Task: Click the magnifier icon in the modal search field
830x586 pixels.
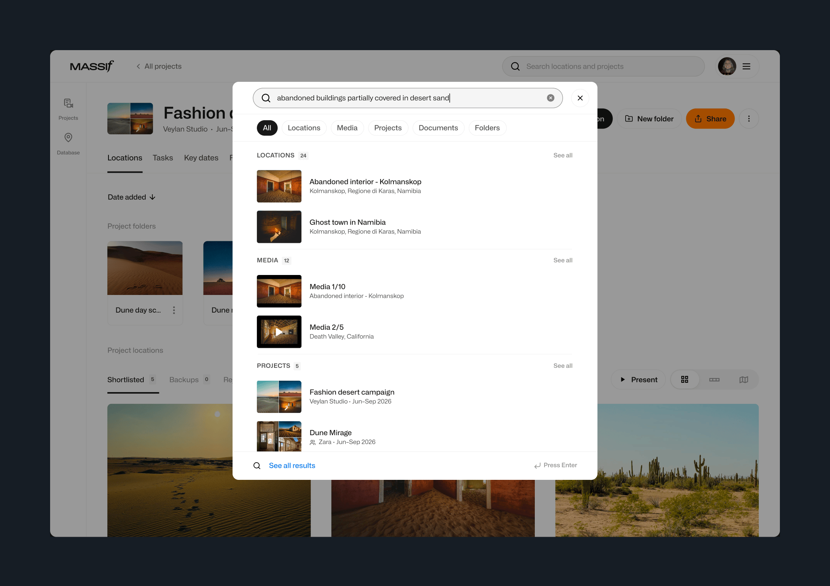Action: pyautogui.click(x=266, y=98)
